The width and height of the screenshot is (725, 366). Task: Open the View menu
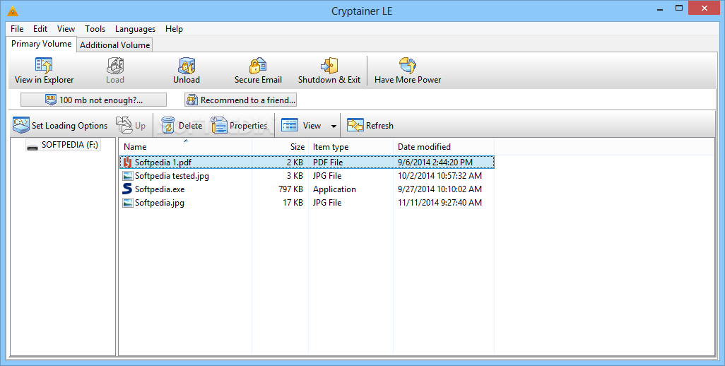coord(66,29)
